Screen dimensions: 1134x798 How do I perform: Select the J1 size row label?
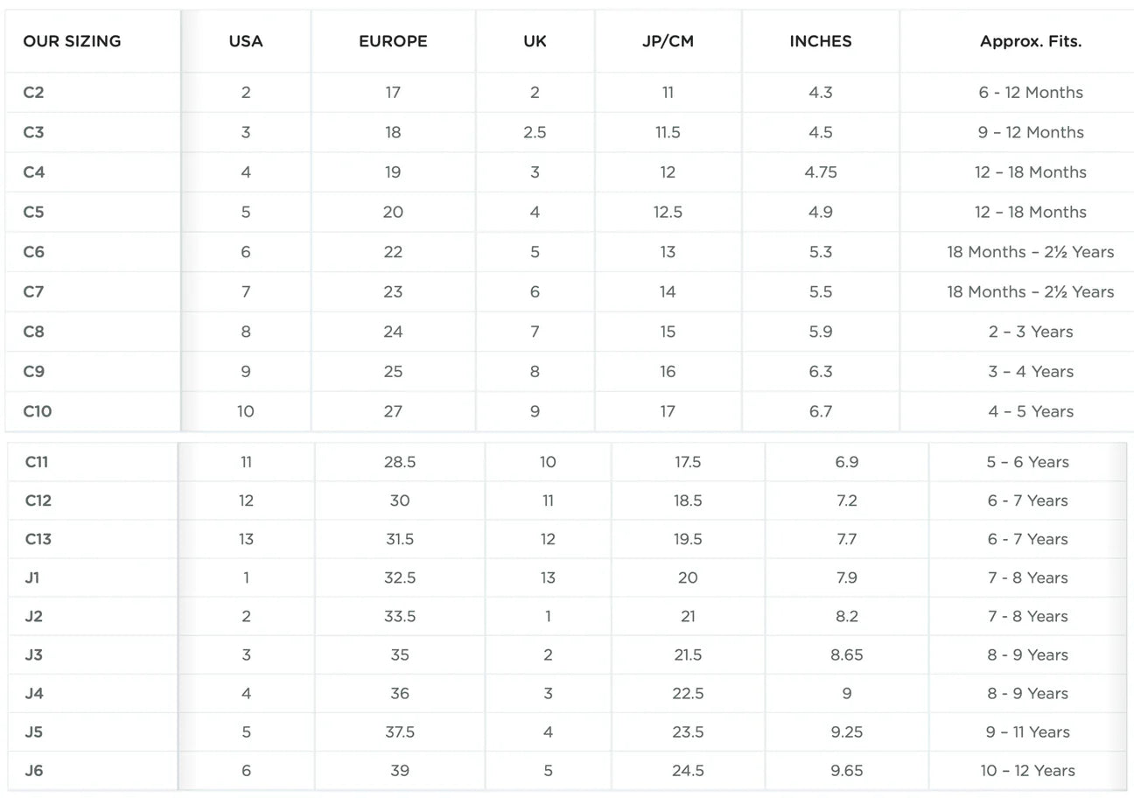32,577
